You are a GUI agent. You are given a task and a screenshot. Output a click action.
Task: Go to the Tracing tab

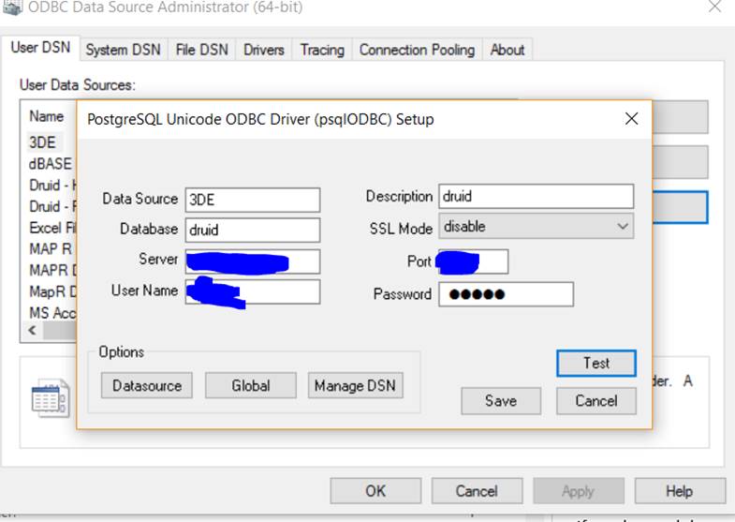point(321,50)
